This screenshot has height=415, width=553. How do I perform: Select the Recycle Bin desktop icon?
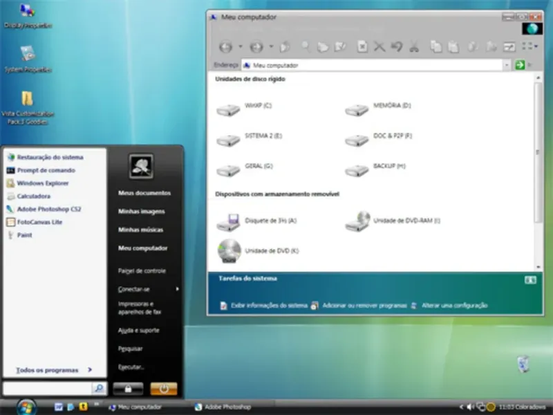523,365
